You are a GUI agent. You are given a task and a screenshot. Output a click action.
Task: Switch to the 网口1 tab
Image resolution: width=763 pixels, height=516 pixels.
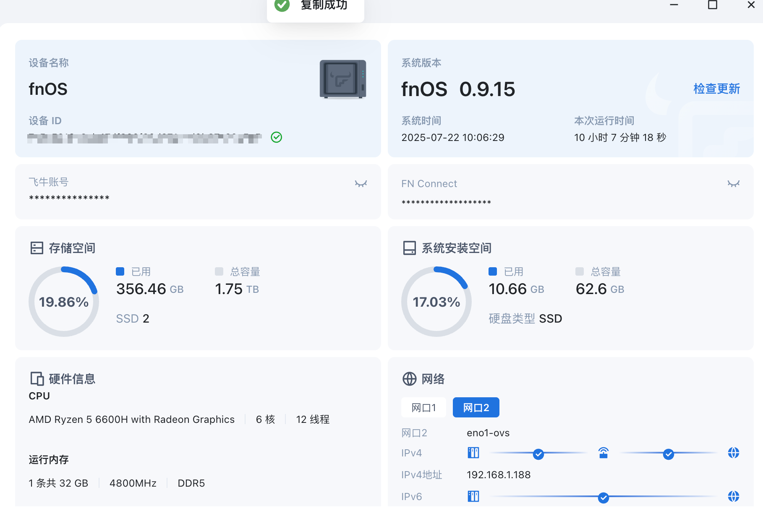tap(423, 407)
